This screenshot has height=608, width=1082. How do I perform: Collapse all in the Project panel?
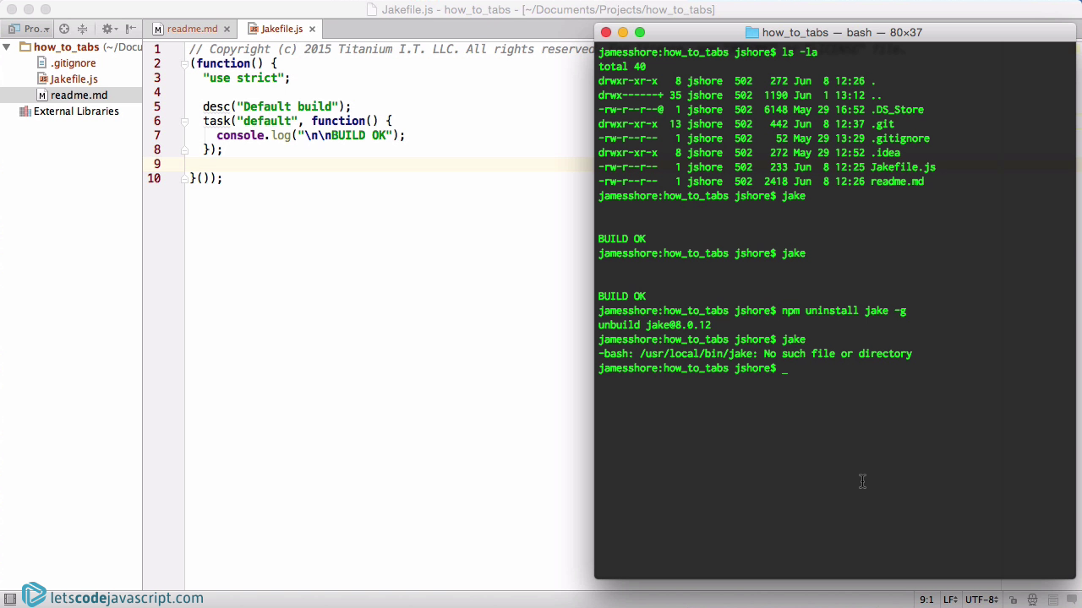(x=83, y=29)
